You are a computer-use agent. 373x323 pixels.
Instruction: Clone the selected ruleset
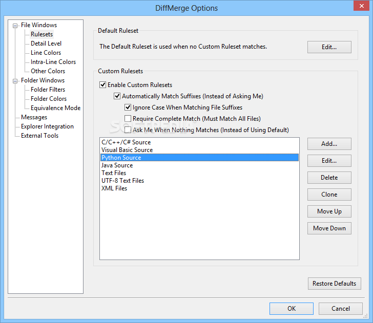(329, 195)
